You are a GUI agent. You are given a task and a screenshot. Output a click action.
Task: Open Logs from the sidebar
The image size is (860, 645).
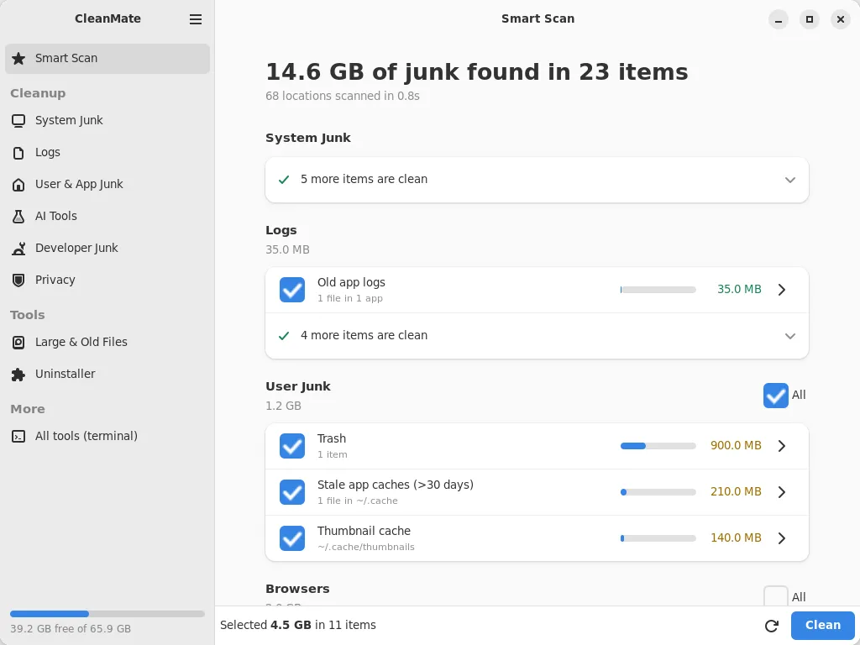pos(107,153)
